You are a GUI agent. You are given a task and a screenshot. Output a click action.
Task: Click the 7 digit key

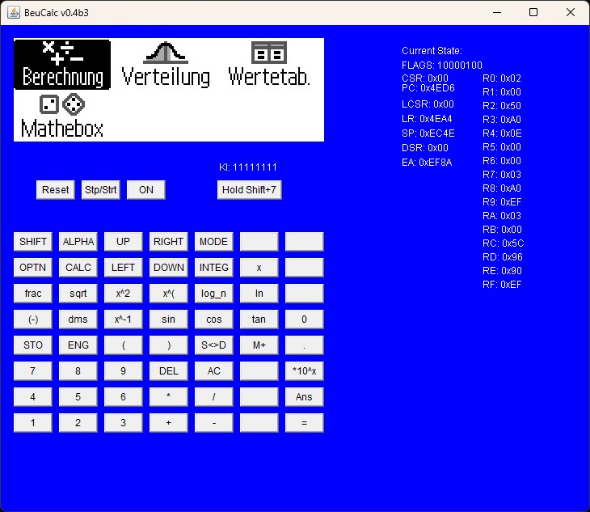coord(33,371)
